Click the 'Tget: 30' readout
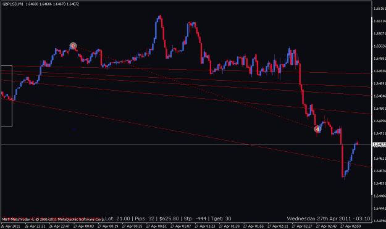The width and height of the screenshot is (386, 229). pos(221,219)
